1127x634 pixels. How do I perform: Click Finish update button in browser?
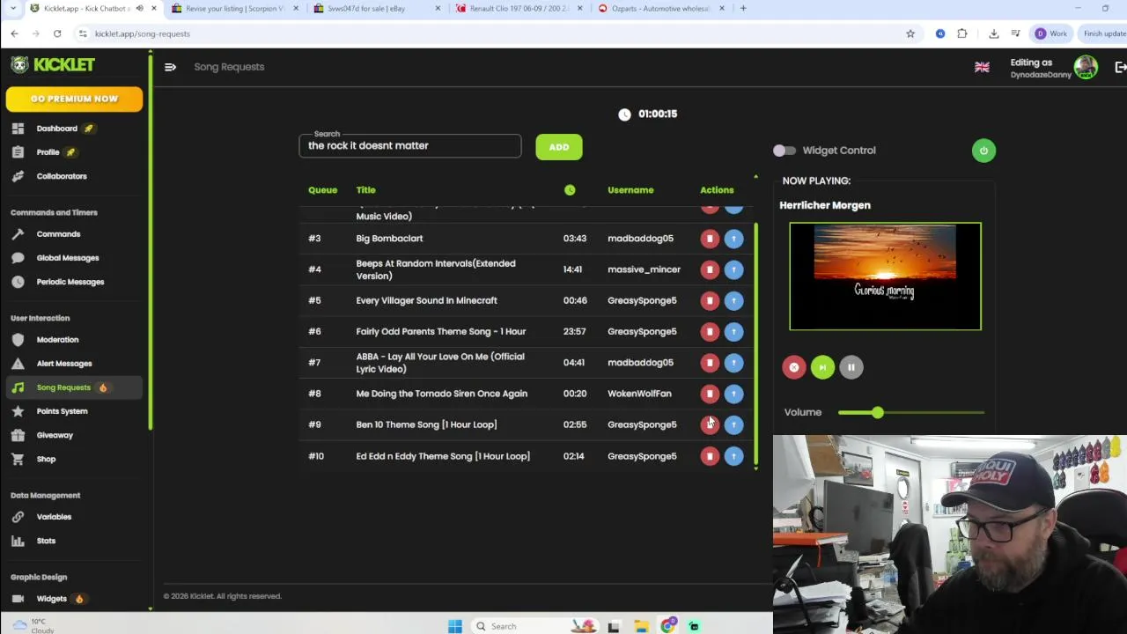click(1104, 33)
